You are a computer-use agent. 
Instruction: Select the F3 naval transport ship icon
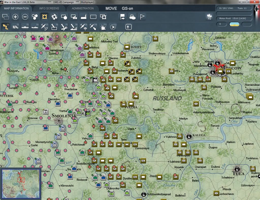click(25, 27)
